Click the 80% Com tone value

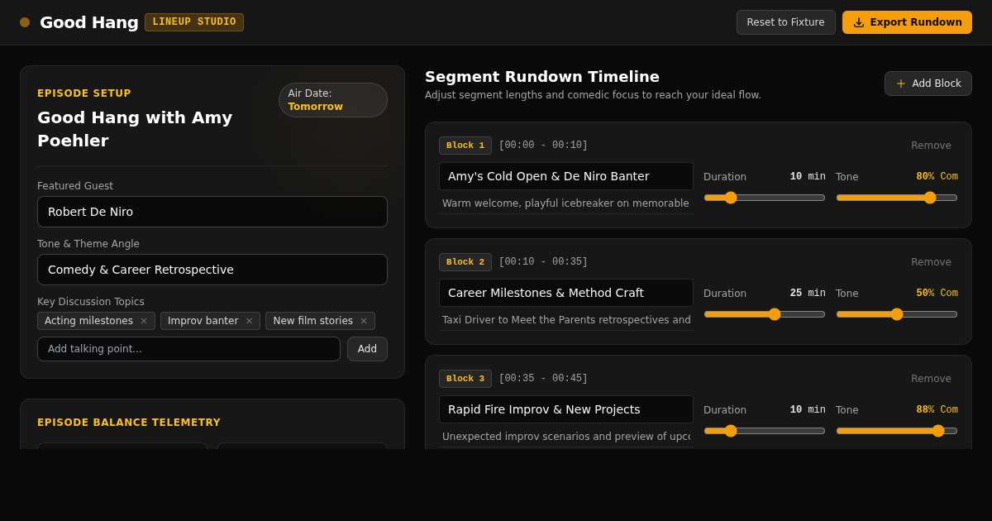coord(937,177)
